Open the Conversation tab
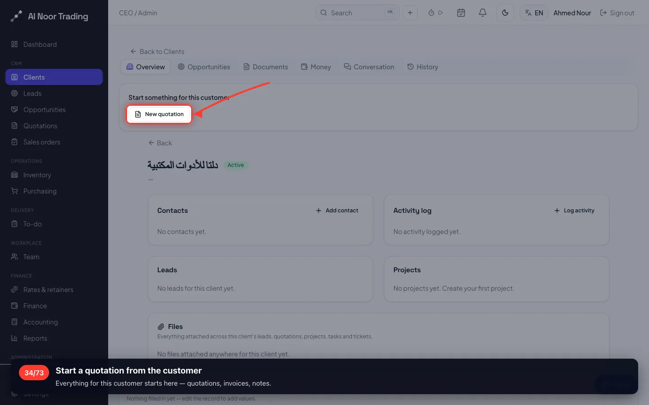 pyautogui.click(x=369, y=67)
